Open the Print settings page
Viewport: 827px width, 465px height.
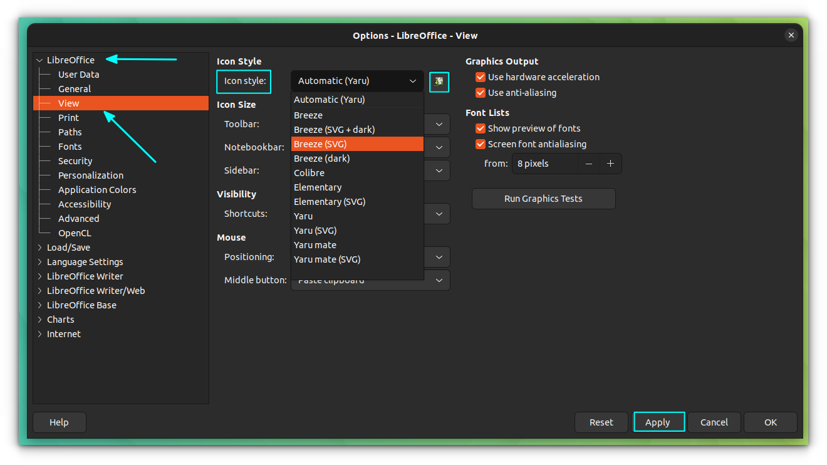[x=69, y=118]
